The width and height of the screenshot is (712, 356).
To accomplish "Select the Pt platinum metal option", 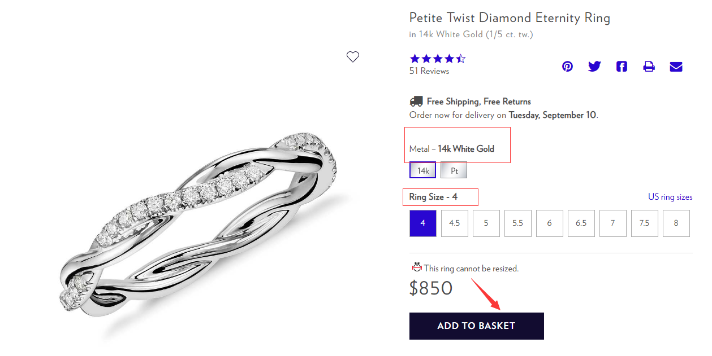I will click(454, 170).
